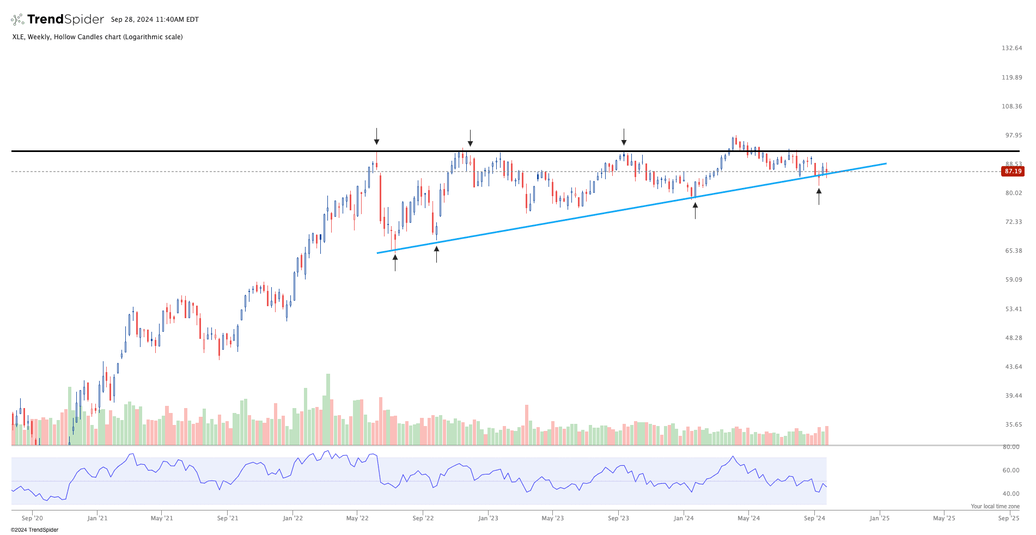Select the tallest green volume bar
1036x535 pixels.
pos(328,409)
